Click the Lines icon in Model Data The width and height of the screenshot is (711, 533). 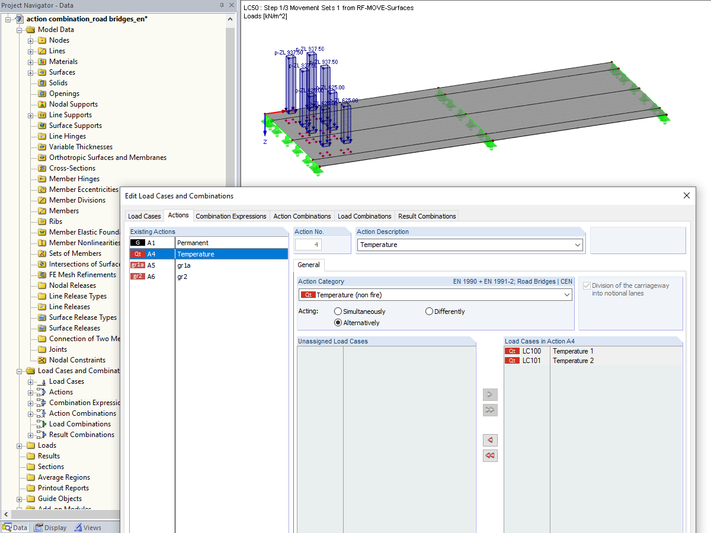click(42, 51)
